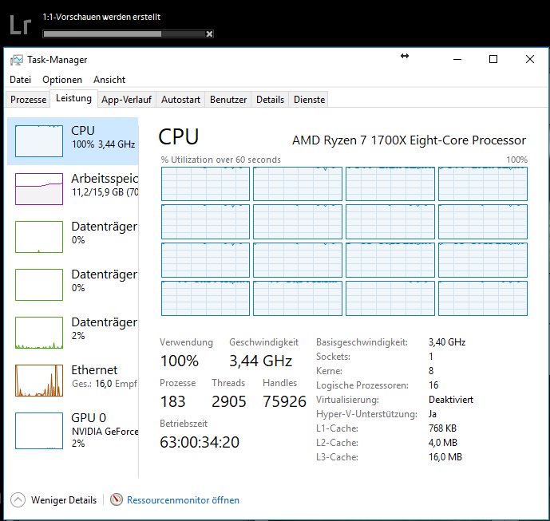Click the L1-Cache value 768 KB
550x521 pixels.
click(442, 428)
